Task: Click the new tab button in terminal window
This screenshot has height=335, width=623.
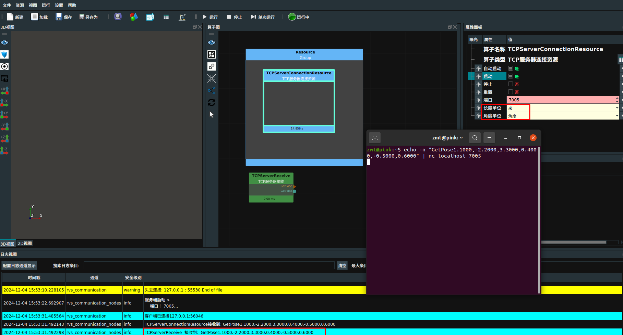Action: tap(375, 138)
